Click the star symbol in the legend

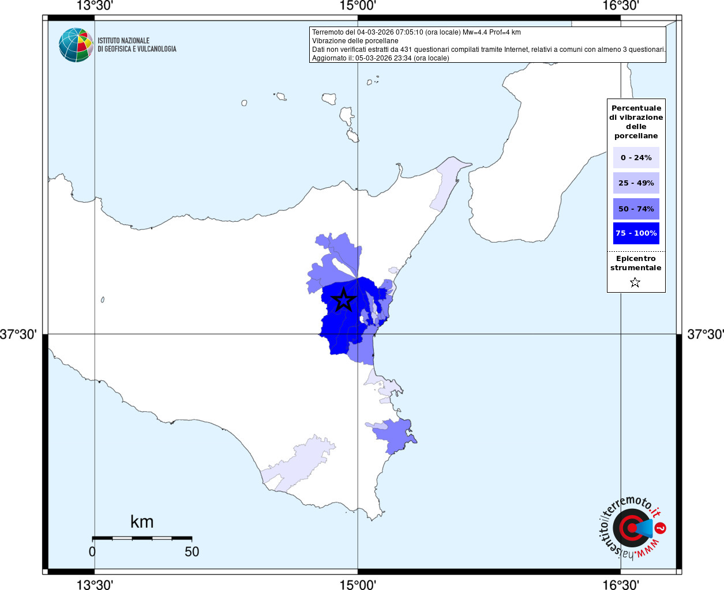coord(635,282)
